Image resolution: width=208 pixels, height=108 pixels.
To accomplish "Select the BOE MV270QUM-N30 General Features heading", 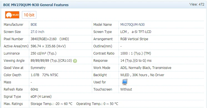I will coord(36,5).
